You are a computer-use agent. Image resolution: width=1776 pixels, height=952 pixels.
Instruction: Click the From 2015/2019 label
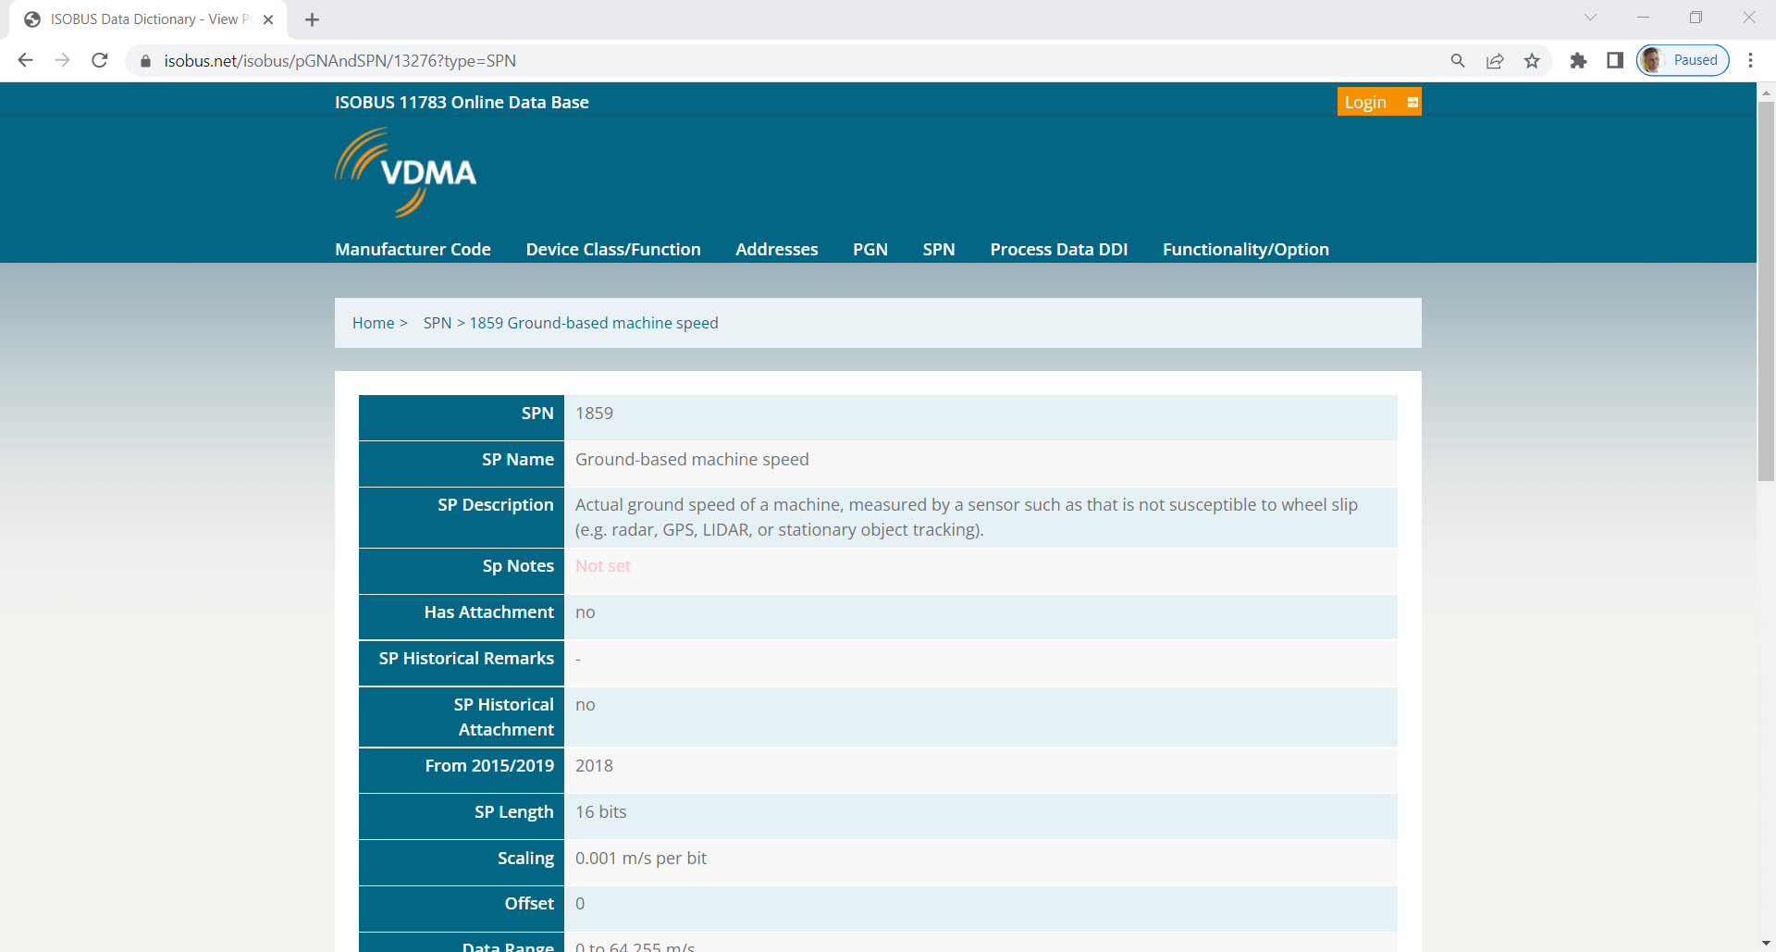coord(489,766)
